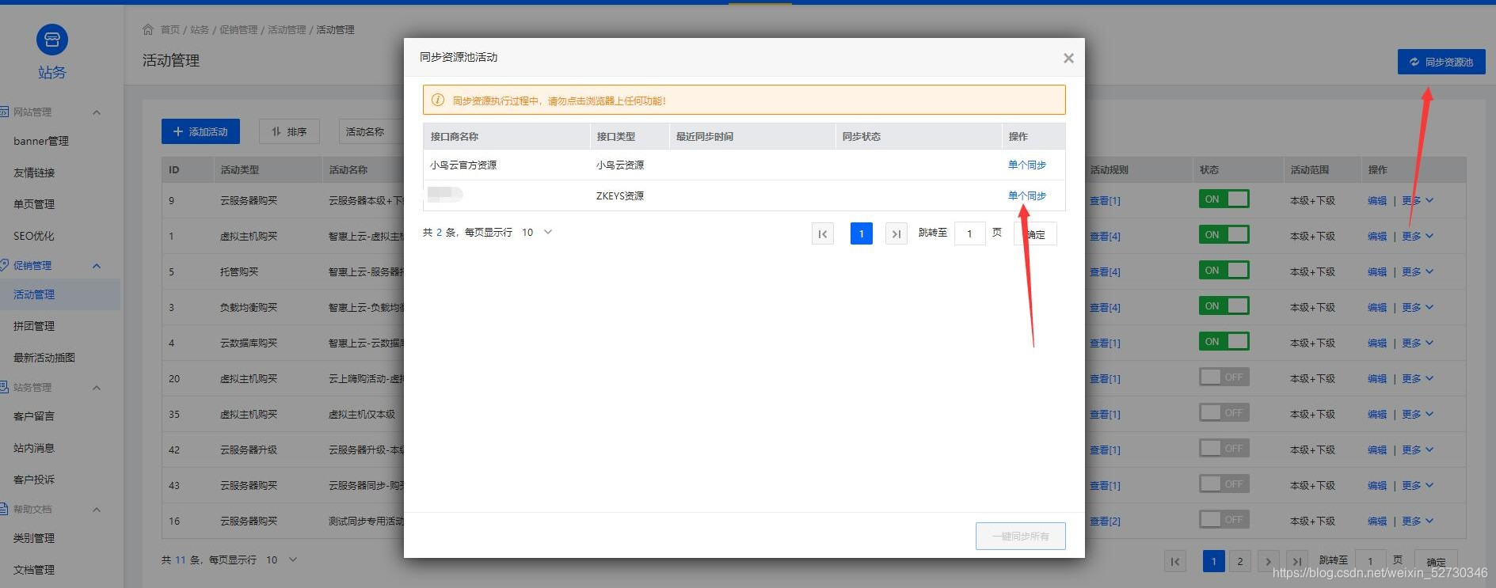The image size is (1496, 588).
Task: Toggle the OFF switch for activity ID 35
Action: point(1224,412)
